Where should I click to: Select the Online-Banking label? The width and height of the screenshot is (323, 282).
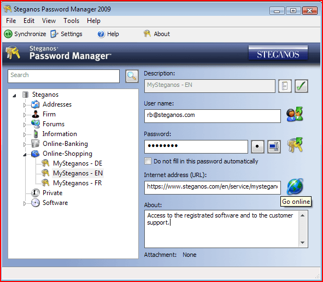click(65, 144)
